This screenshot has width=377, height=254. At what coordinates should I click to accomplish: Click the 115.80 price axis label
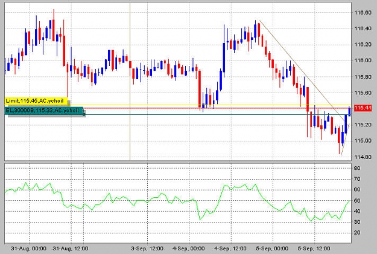pos(363,77)
